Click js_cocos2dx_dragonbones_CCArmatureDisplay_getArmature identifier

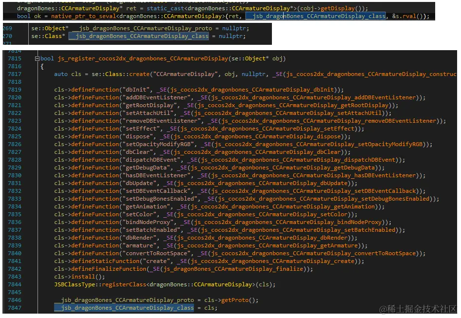[267, 245]
